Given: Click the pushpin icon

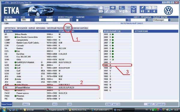Looking at the screenshot, I should click(142, 8).
